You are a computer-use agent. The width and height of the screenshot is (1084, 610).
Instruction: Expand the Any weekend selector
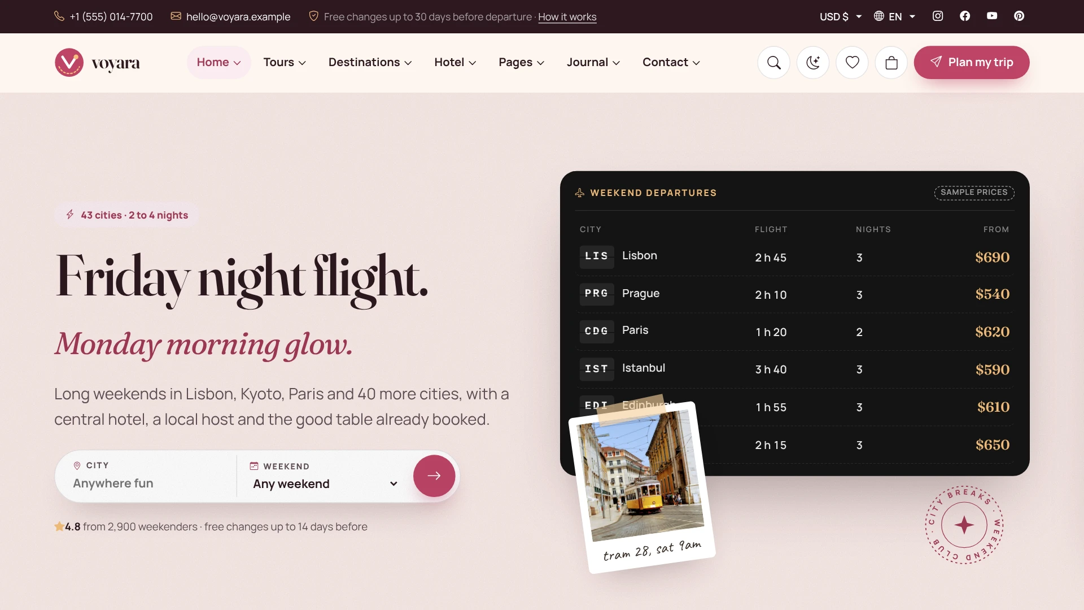pos(325,484)
